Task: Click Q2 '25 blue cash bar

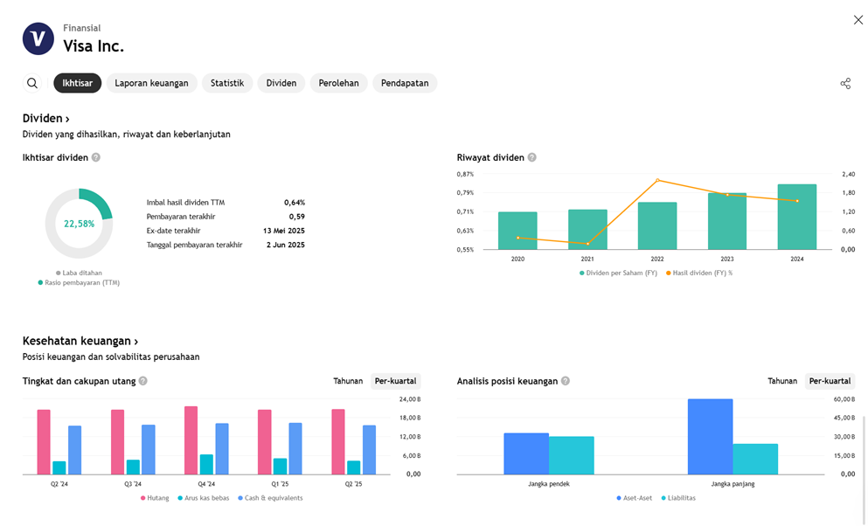Action: 369,450
